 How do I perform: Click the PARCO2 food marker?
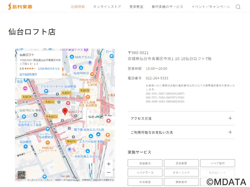(47, 142)
